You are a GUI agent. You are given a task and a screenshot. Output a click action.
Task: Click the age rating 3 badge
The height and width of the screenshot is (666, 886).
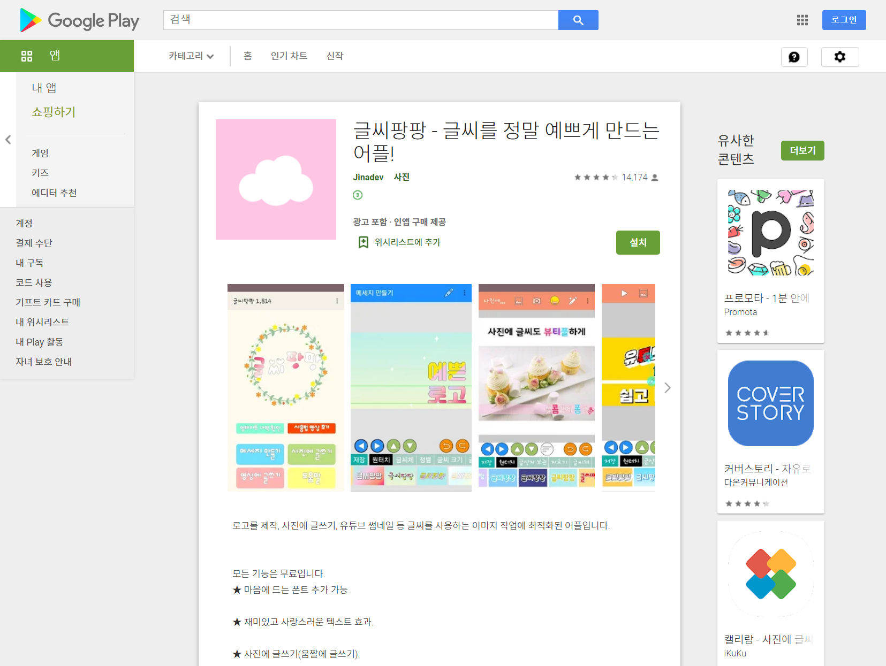click(x=358, y=195)
